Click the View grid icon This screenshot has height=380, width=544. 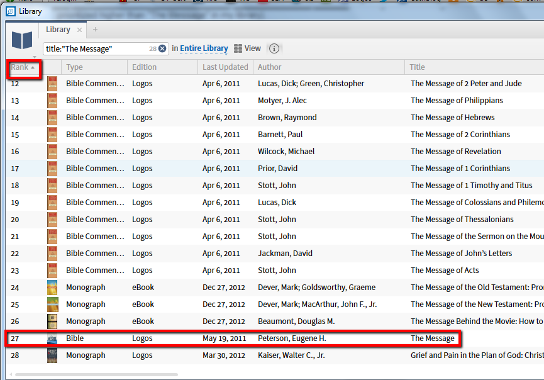tap(238, 48)
